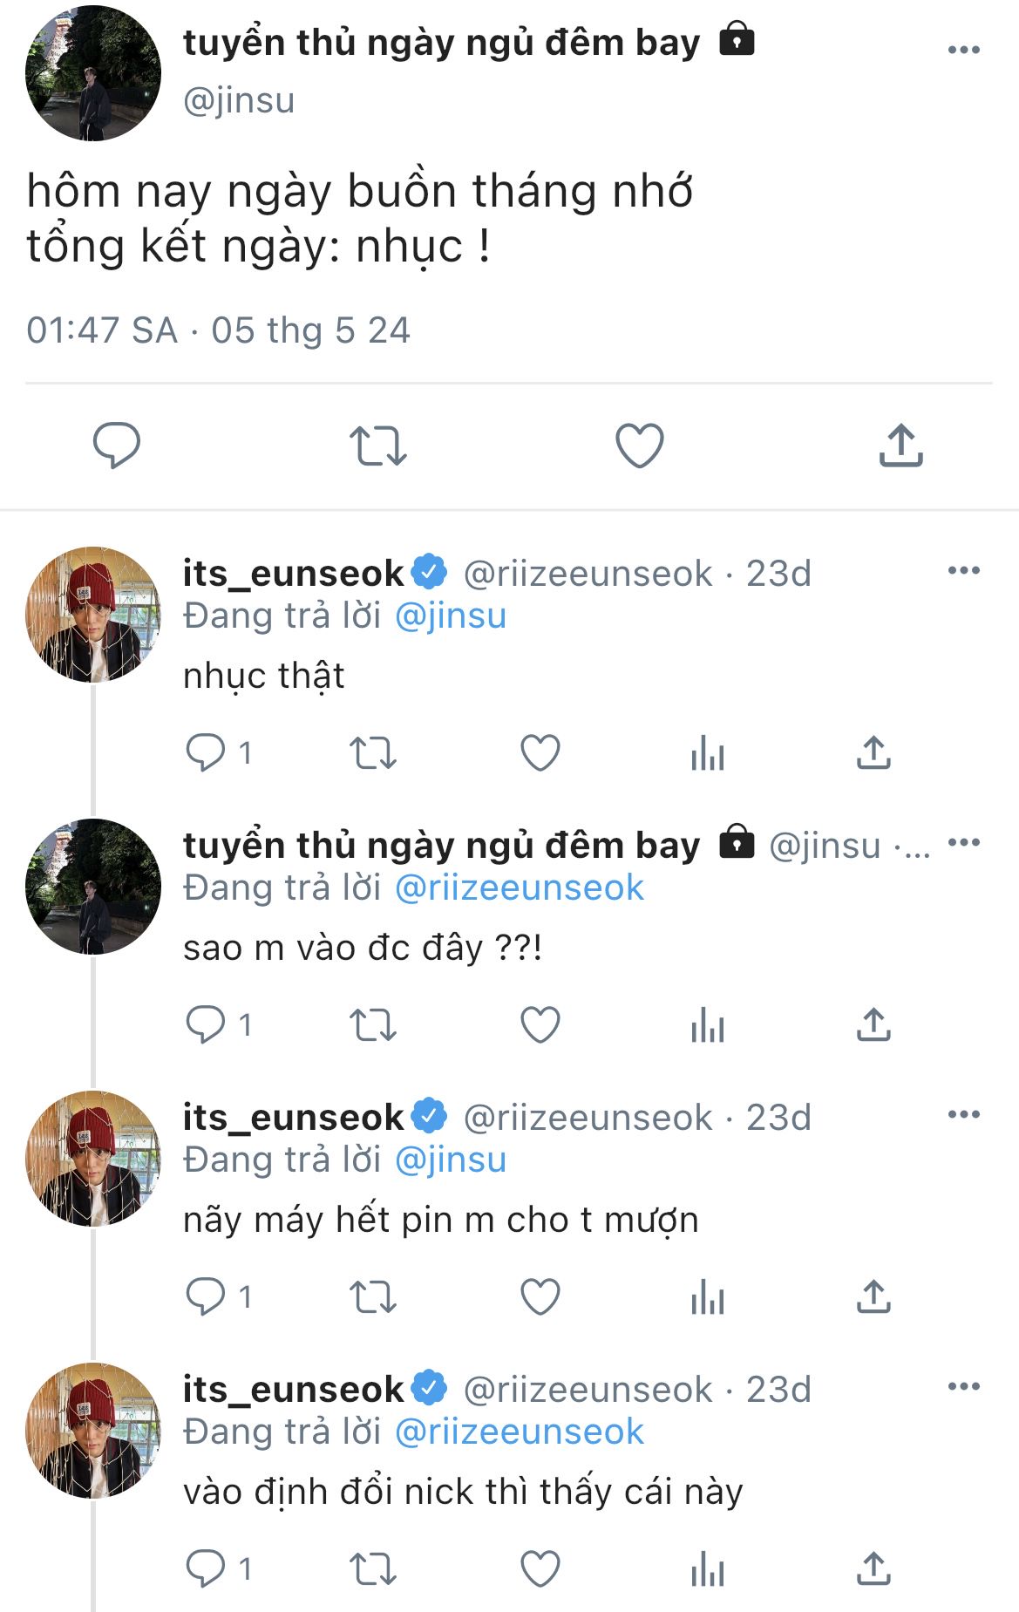
Task: Open more options on 'nhục thật' reply
Action: (963, 571)
